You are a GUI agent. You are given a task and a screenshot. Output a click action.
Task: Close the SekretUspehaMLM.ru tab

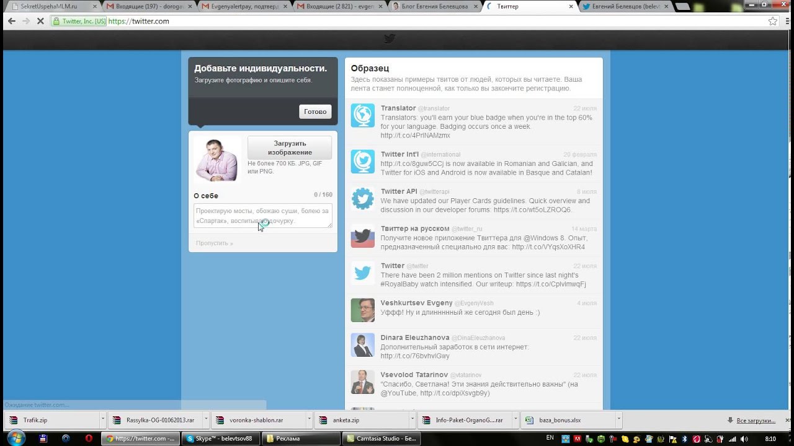point(94,6)
